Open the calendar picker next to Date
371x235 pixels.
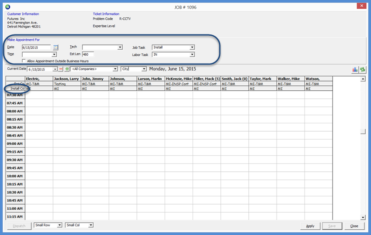(x=55, y=48)
